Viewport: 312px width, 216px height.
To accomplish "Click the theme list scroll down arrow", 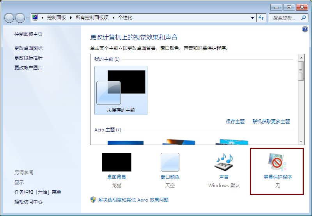I will click(301, 142).
